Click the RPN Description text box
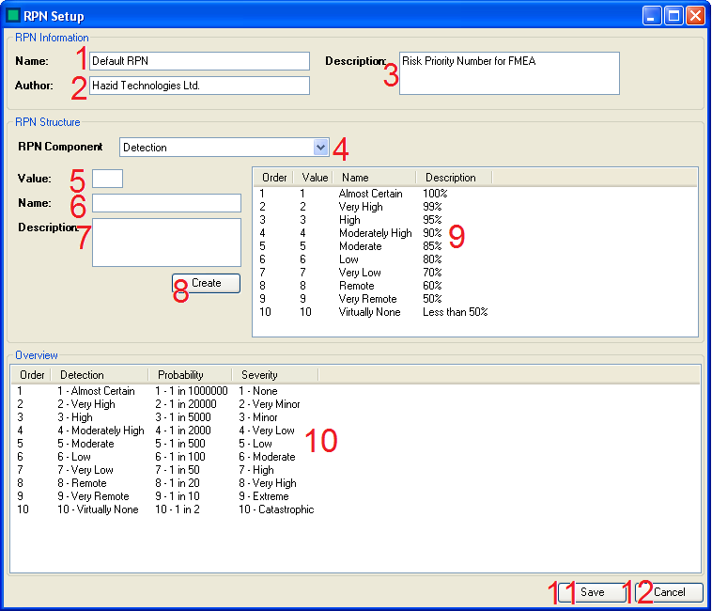Viewport: 712px width, 611px height. point(509,73)
